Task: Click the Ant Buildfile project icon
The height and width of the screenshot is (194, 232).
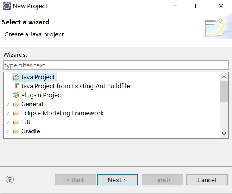Action: [x=16, y=86]
